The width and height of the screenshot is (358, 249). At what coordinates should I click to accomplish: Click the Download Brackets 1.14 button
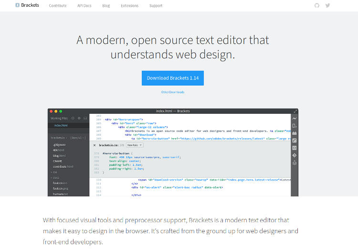click(173, 78)
